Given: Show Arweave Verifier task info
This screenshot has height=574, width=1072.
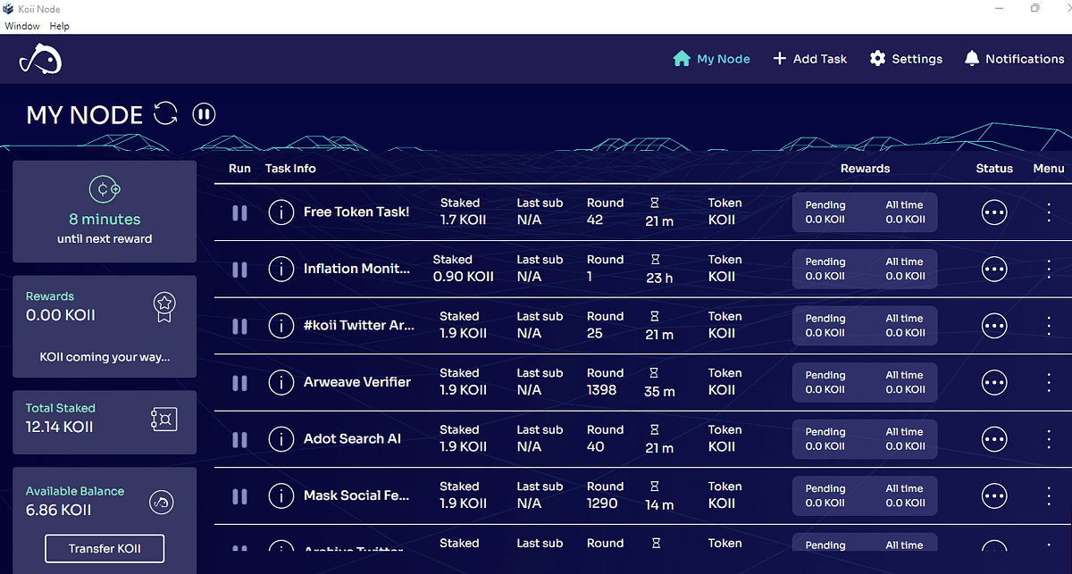Looking at the screenshot, I should (281, 382).
